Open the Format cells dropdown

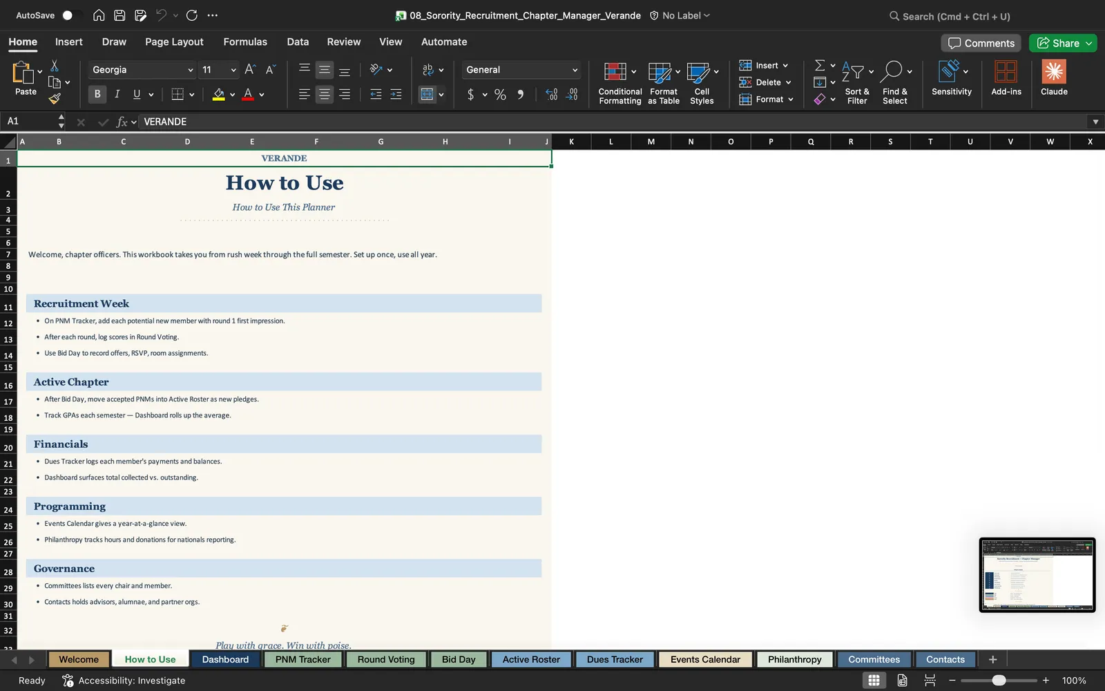point(767,100)
